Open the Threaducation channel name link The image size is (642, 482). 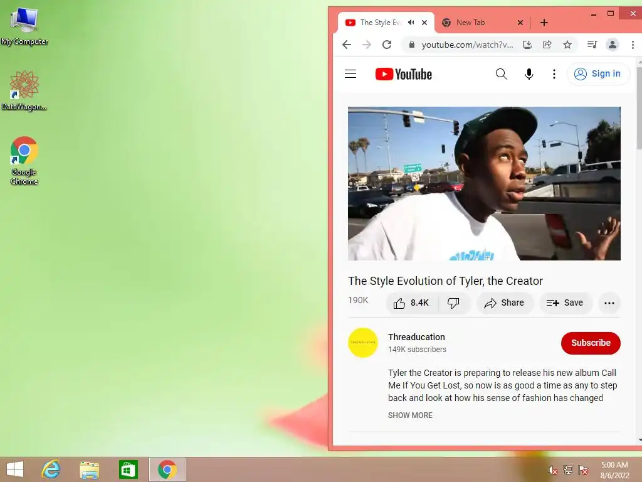click(416, 337)
